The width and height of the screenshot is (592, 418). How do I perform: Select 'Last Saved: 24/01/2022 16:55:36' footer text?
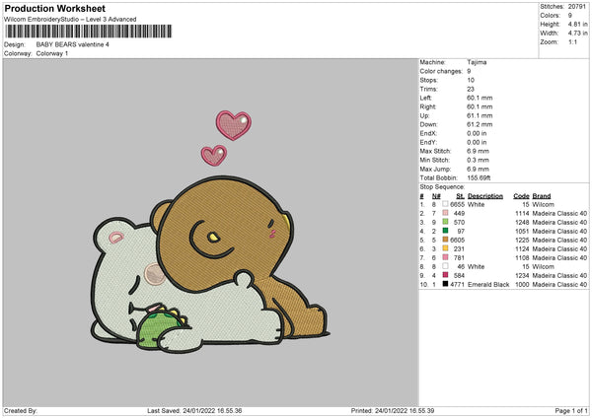194,410
